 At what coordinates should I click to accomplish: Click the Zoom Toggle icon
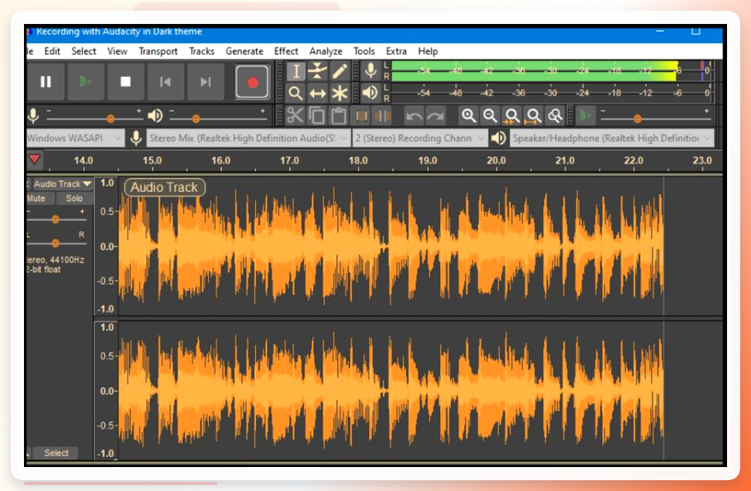click(x=555, y=115)
